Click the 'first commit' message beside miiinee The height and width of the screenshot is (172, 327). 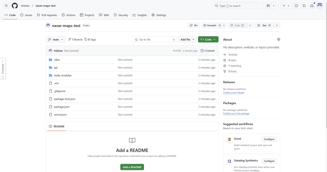[71, 51]
